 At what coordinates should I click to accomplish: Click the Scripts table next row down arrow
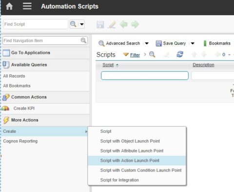click(204, 55)
